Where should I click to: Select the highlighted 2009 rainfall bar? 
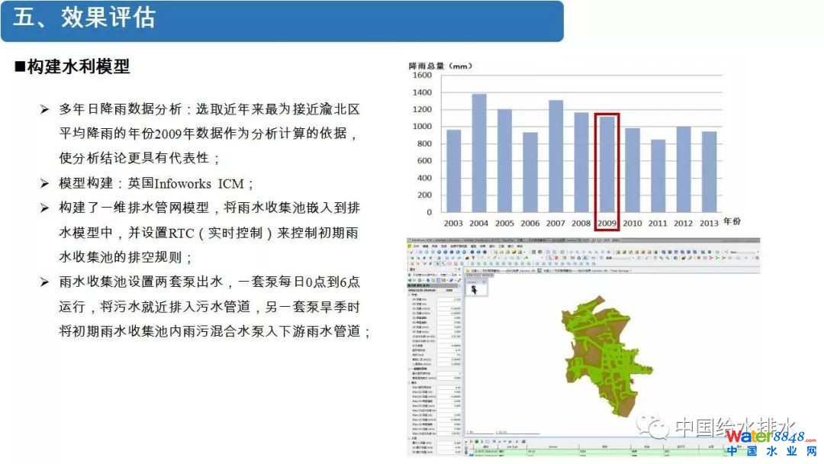pos(607,163)
